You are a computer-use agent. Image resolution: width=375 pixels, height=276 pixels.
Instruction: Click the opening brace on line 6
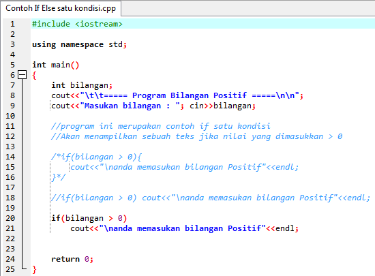coord(35,75)
